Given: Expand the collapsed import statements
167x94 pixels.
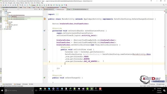Looking at the screenshot, I should (57, 14).
